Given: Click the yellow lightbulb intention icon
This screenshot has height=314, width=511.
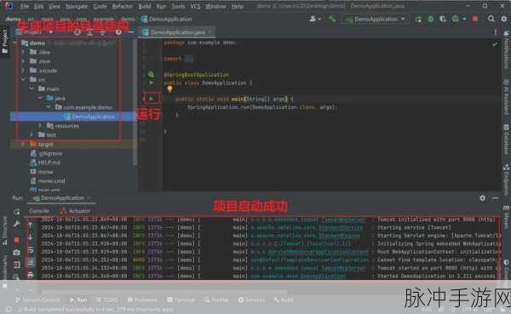Looking at the screenshot, I should 169,88.
